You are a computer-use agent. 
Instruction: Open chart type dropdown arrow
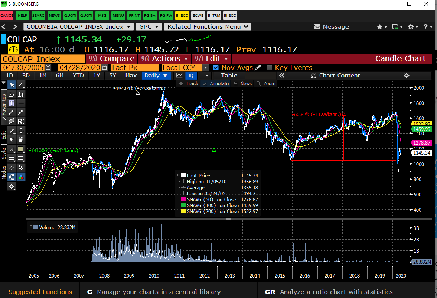click(207, 76)
